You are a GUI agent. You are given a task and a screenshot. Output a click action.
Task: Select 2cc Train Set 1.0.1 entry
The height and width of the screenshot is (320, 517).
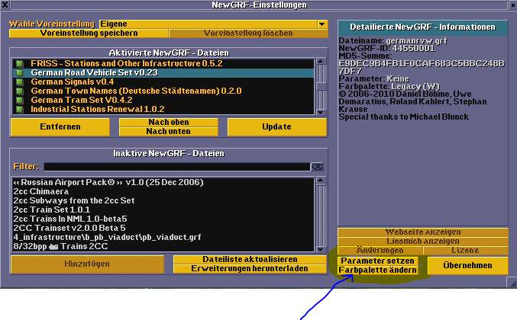(x=51, y=210)
